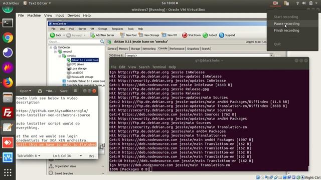
Task: Click Saved Searches in XenCenter sidebar
Action: (x=64, y=173)
